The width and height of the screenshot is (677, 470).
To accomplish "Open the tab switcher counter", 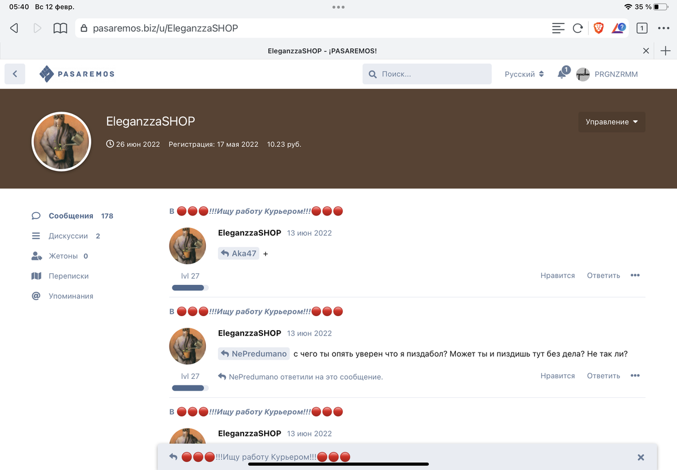I will (642, 28).
